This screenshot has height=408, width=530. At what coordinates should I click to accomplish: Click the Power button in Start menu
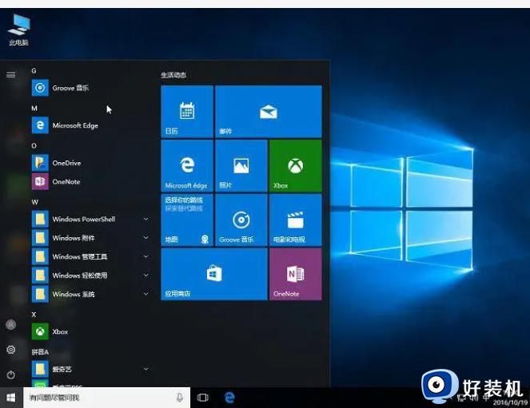coord(11,374)
